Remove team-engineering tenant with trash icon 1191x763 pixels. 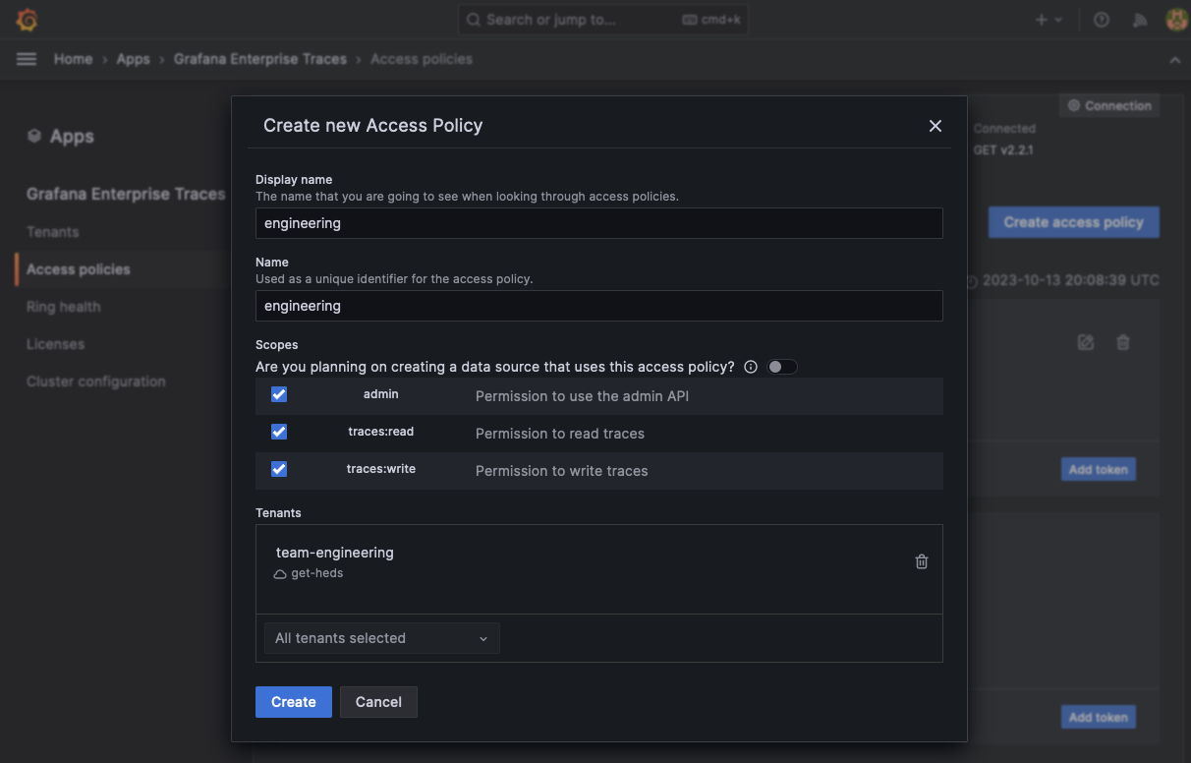pyautogui.click(x=921, y=561)
